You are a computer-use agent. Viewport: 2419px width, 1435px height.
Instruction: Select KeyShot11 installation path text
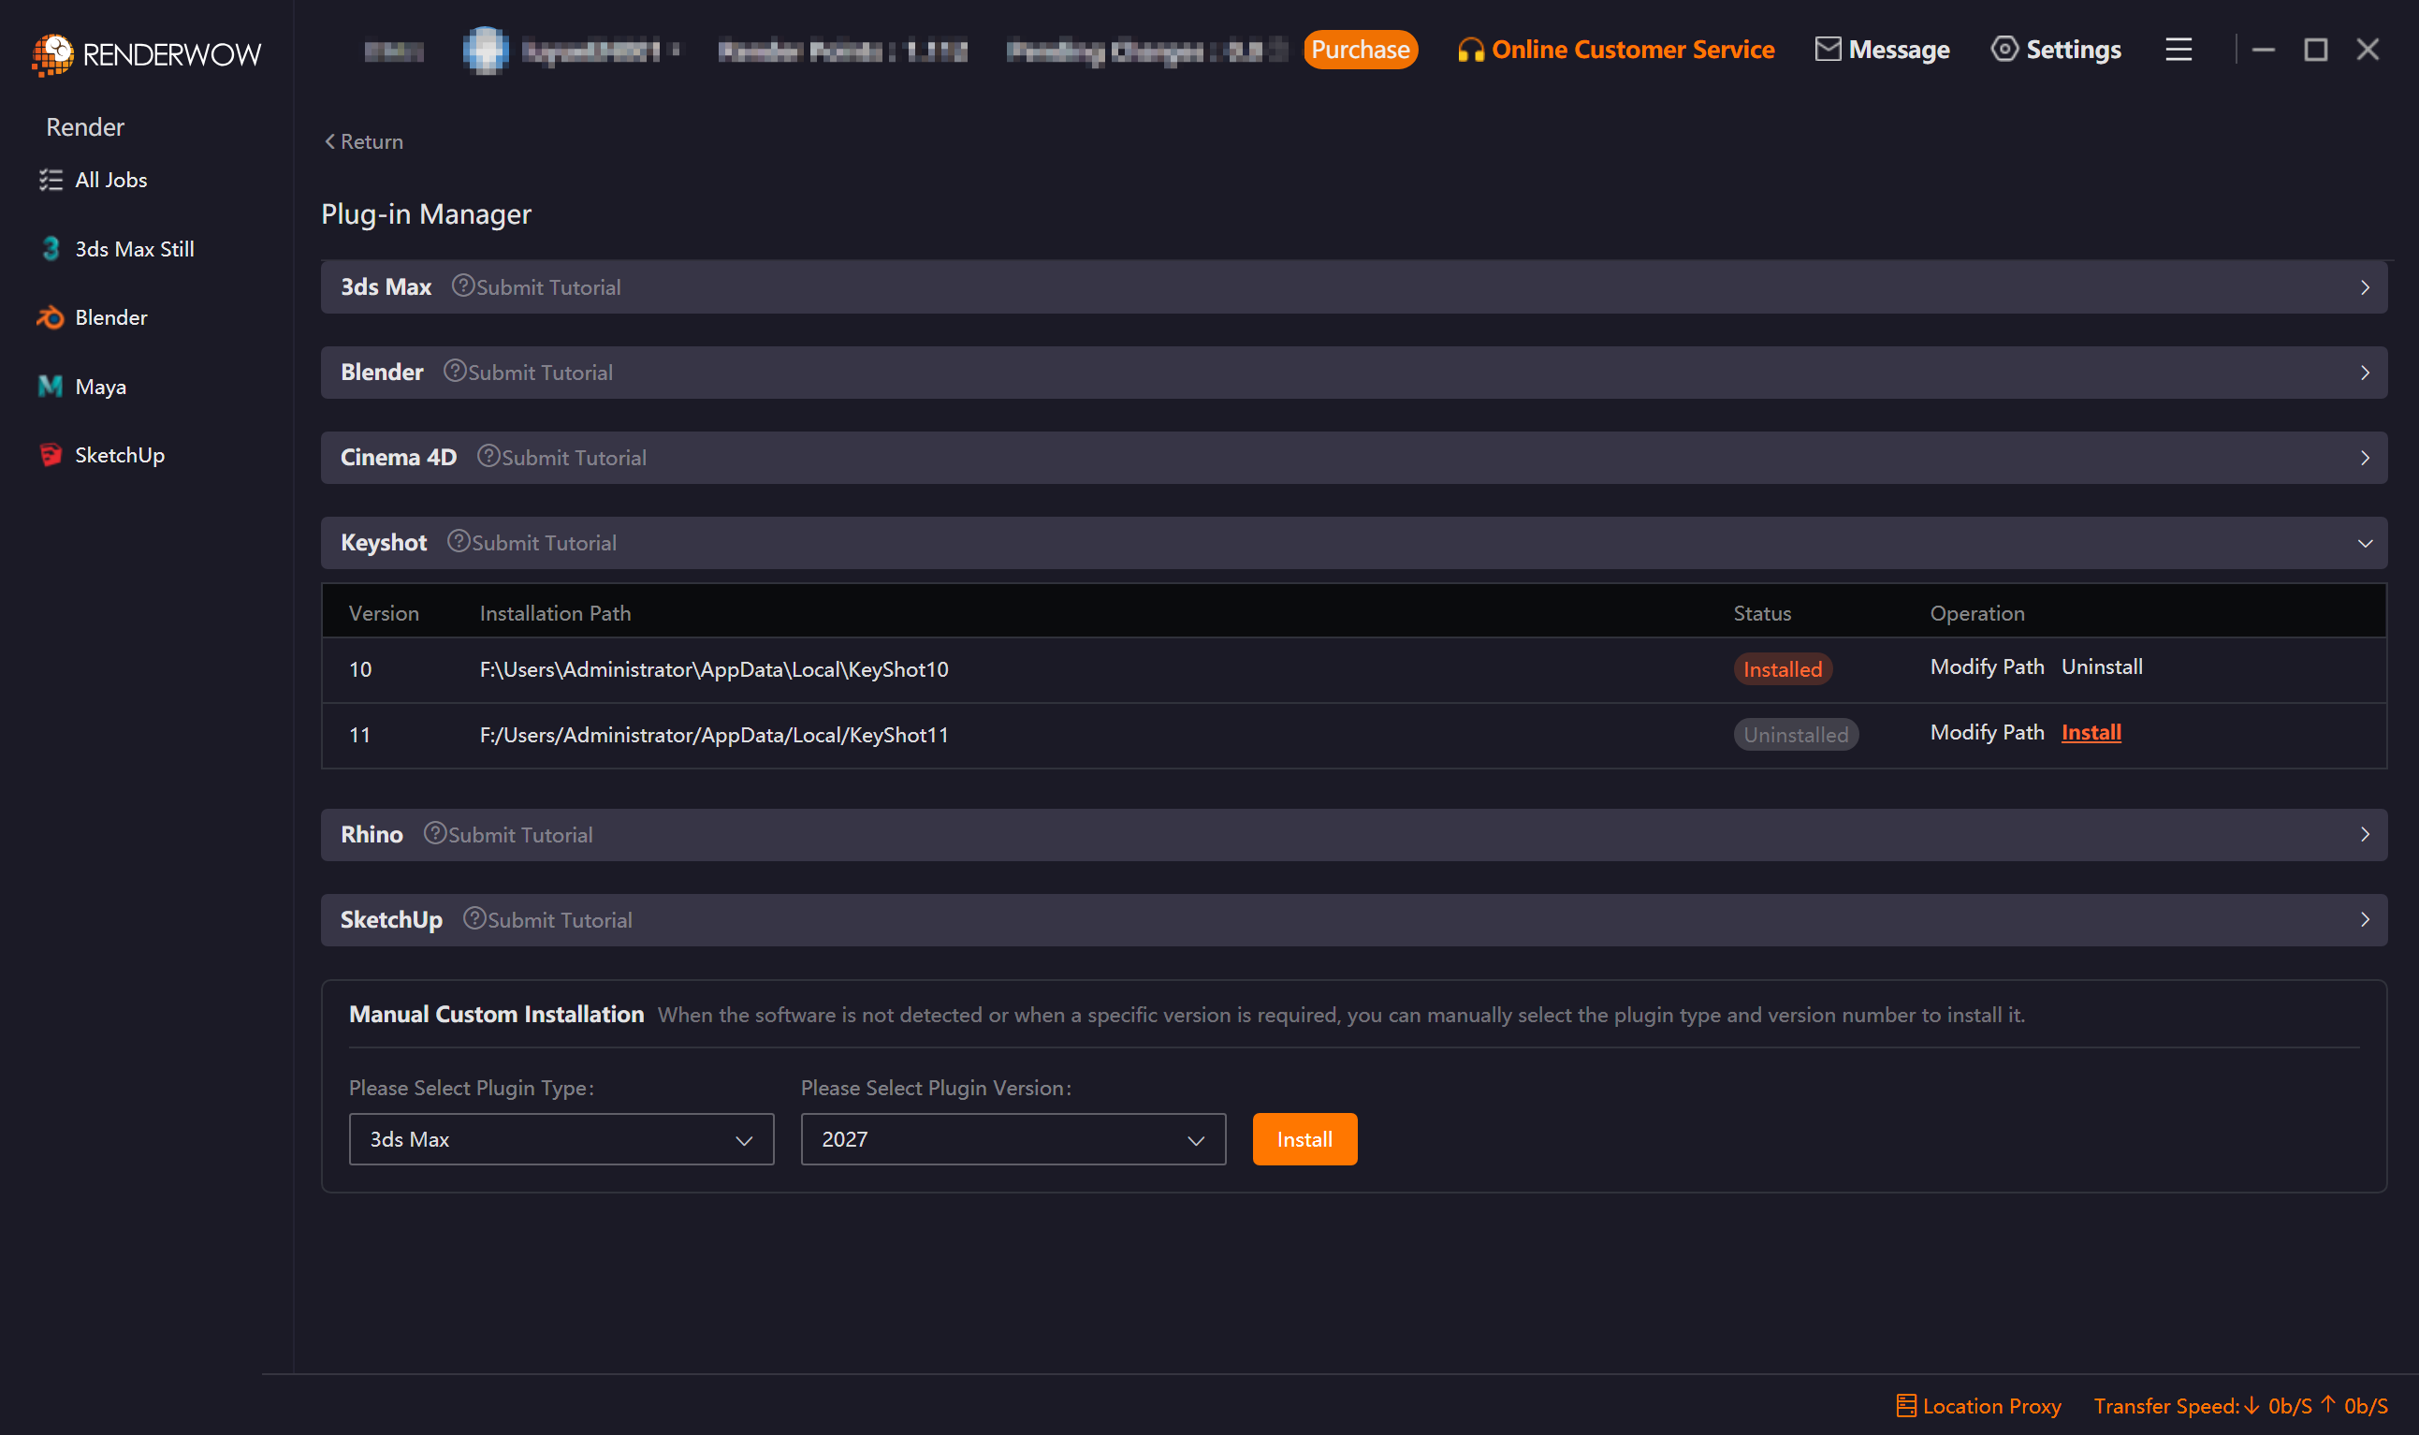pos(714,735)
